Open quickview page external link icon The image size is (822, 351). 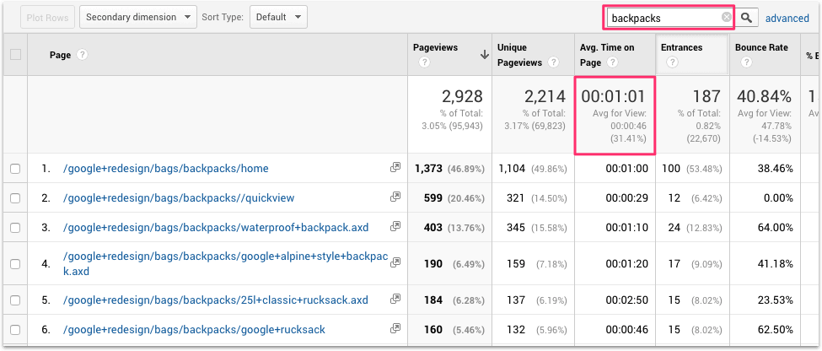click(x=395, y=197)
